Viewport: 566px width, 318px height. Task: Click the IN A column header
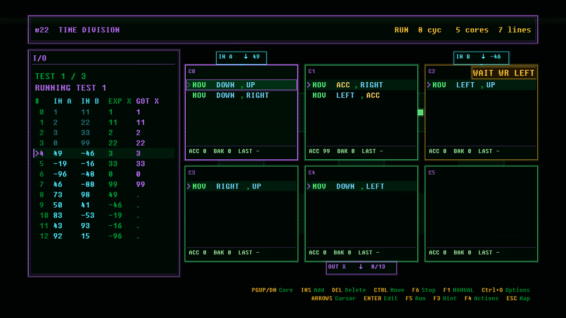[63, 101]
